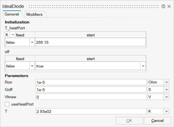Open T_heatPort unit K dropdown
This screenshot has height=127, width=174.
pyautogui.click(x=13, y=35)
